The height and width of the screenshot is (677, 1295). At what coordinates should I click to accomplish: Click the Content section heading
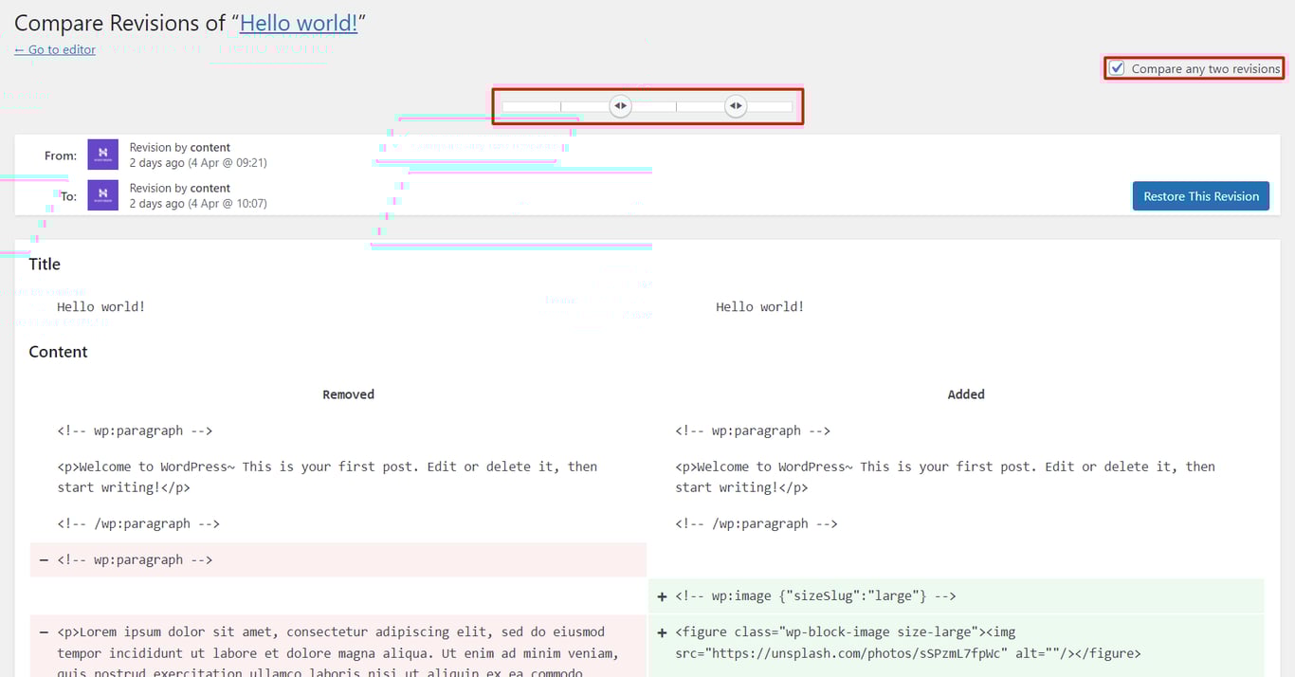[x=58, y=351]
